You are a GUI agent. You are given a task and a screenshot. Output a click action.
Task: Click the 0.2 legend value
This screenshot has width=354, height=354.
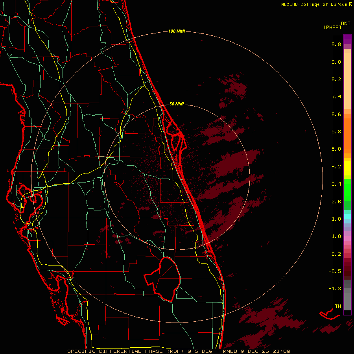coord(336,254)
